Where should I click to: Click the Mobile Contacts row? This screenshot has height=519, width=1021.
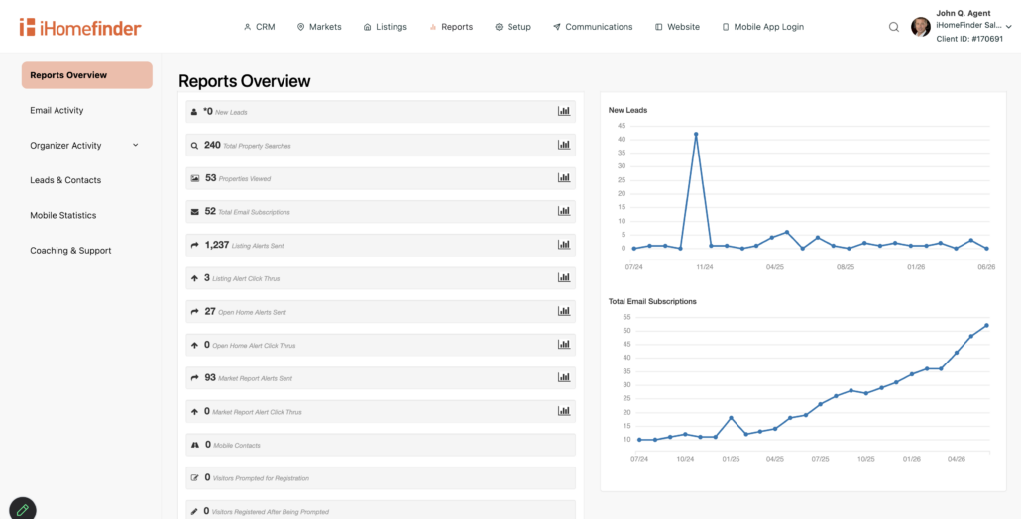click(x=381, y=445)
